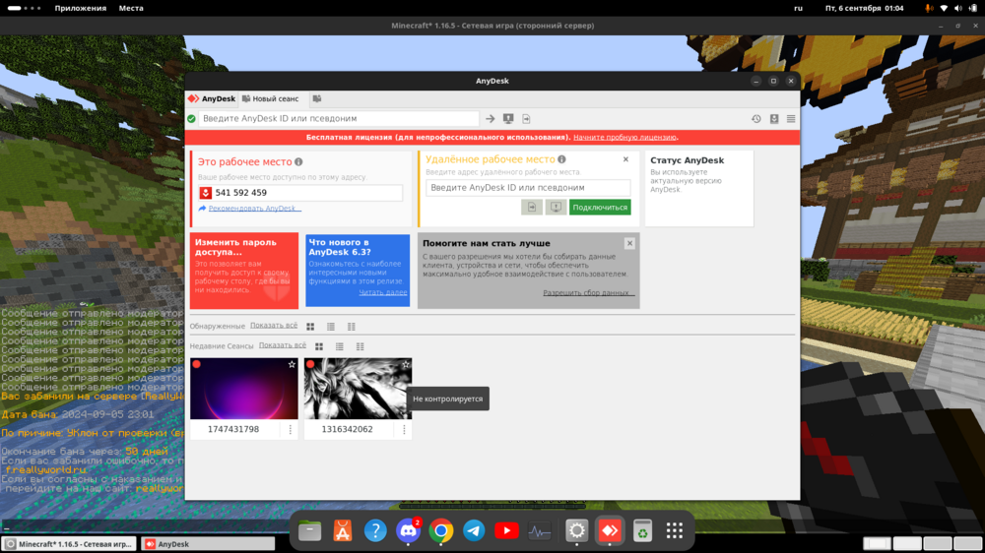Viewport: 985px width, 553px height.
Task: Select tile view for Обнаруженные
Action: [310, 327]
